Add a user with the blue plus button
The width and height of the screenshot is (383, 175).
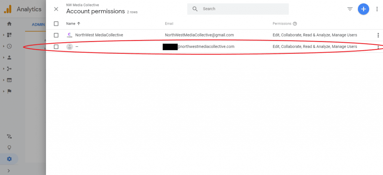click(x=364, y=9)
